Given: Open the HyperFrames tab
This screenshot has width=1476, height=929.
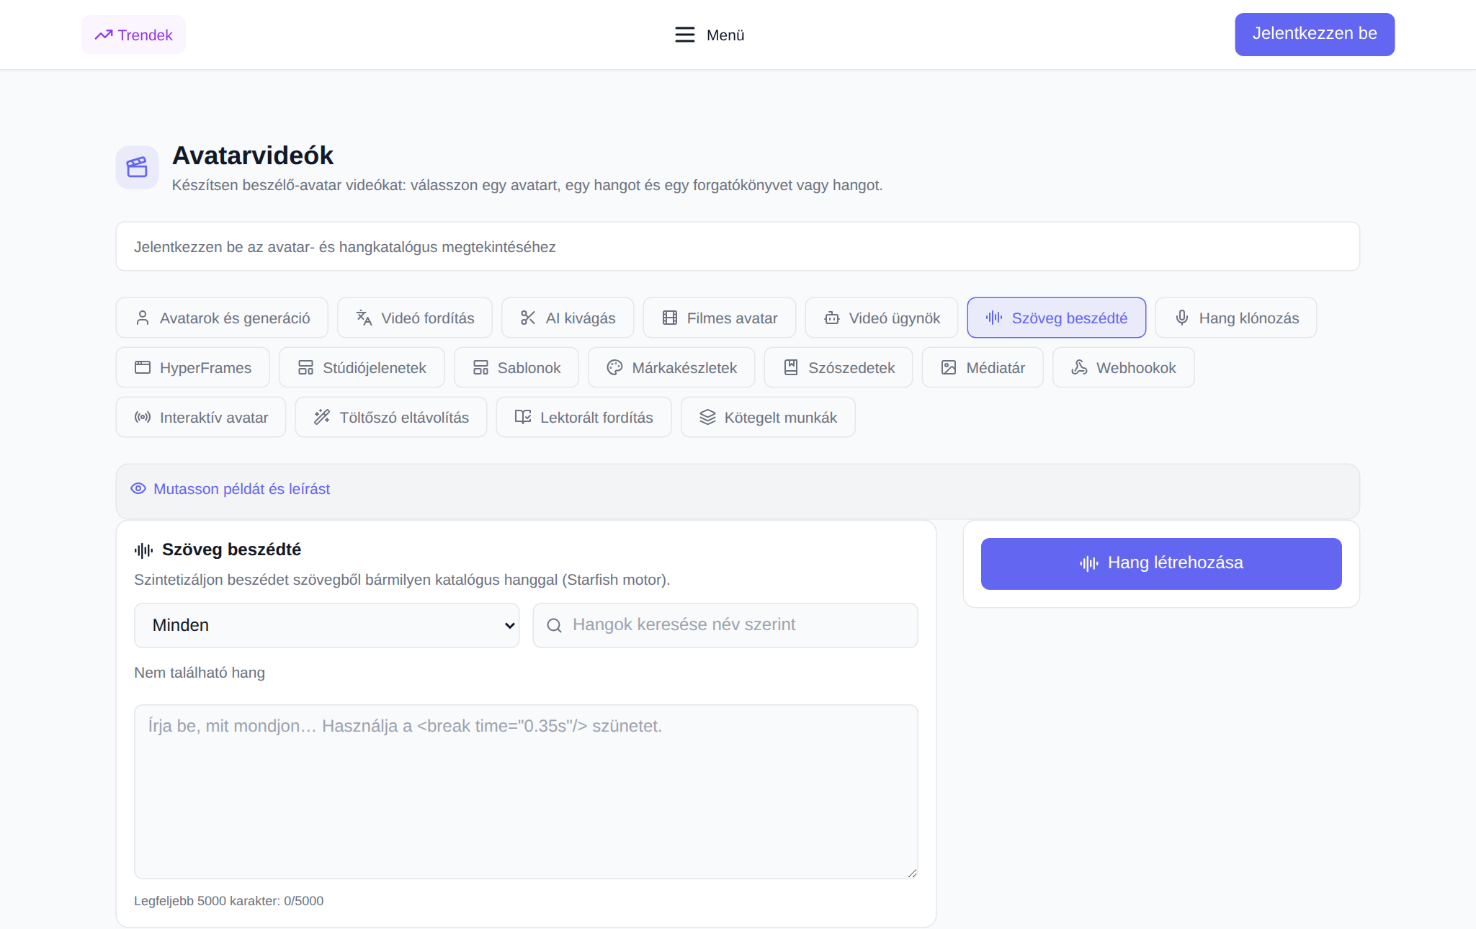Looking at the screenshot, I should click(193, 367).
